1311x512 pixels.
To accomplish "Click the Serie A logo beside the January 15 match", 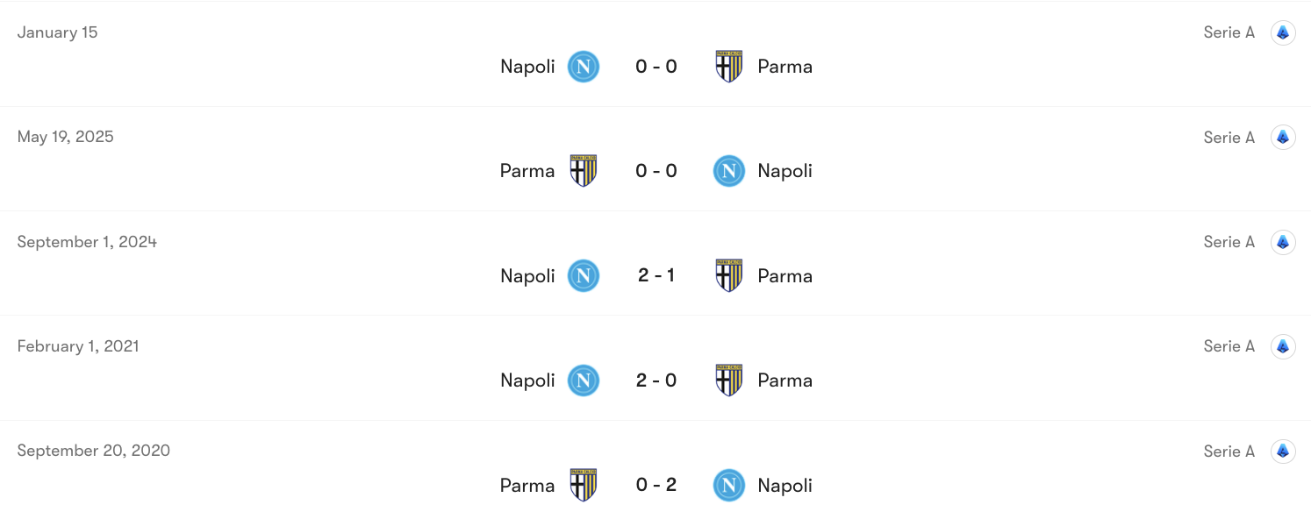I will [1283, 32].
